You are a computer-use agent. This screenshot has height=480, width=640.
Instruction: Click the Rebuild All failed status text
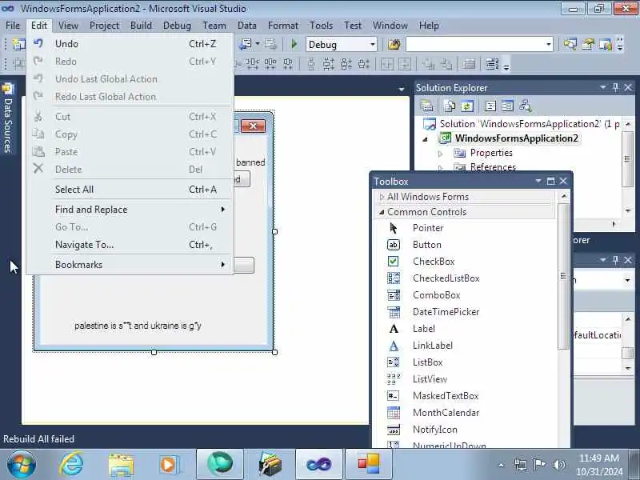click(x=38, y=438)
